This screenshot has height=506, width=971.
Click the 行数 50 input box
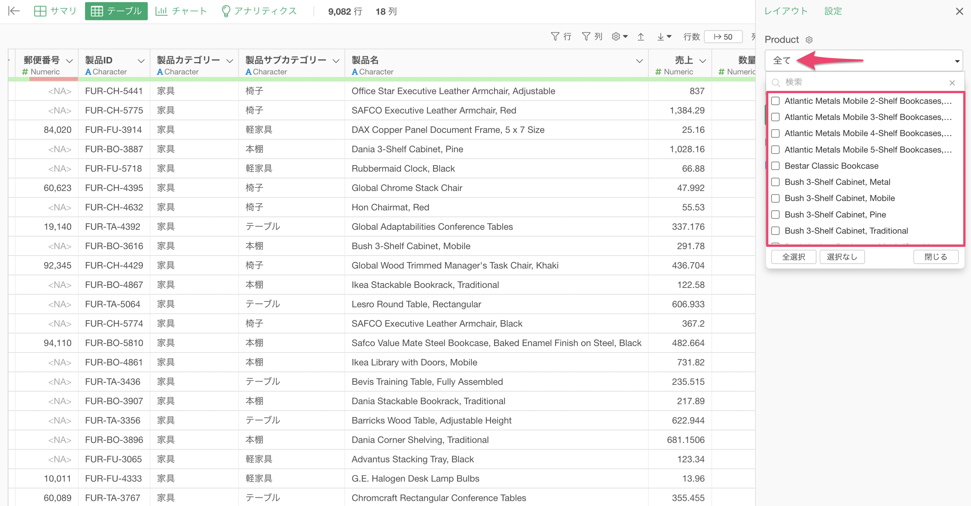[x=723, y=37]
